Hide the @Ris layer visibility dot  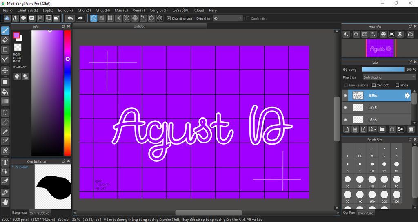coord(345,95)
